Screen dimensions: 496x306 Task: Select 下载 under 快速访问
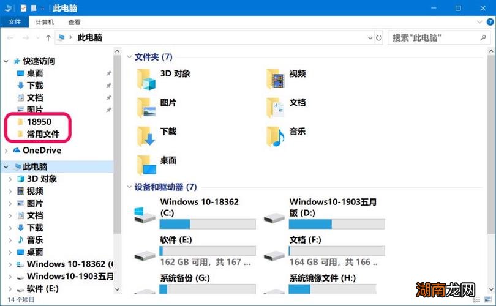[30, 85]
